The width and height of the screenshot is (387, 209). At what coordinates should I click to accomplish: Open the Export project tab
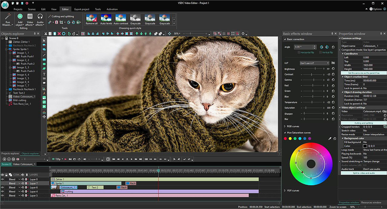pos(82,9)
